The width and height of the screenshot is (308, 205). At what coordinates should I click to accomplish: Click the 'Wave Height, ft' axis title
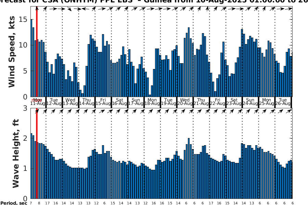15,153
